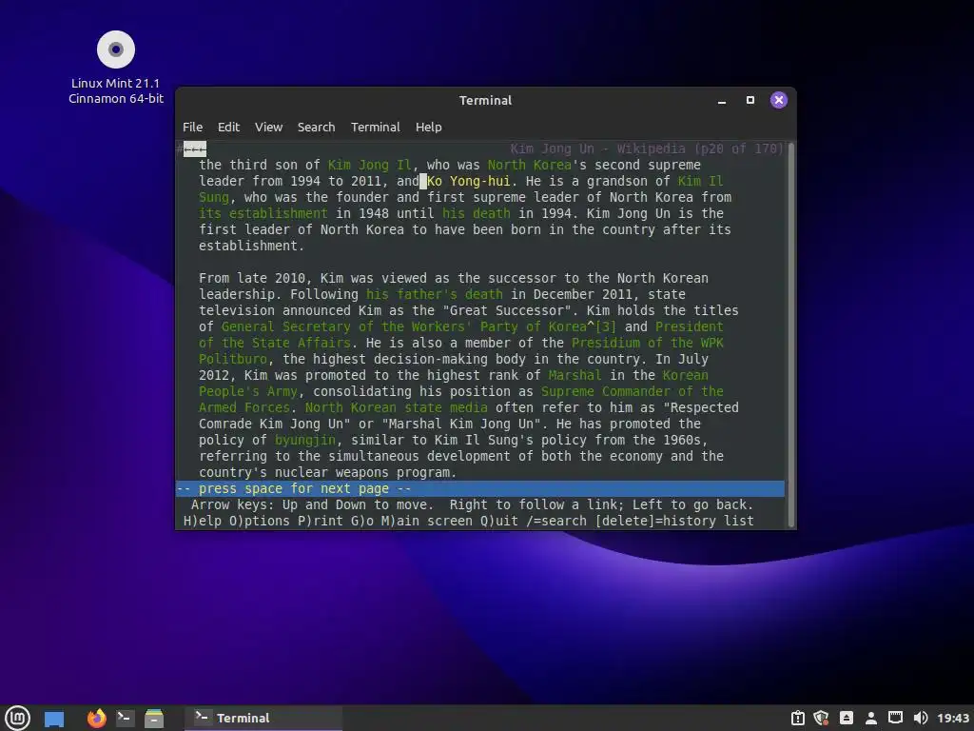
Task: Click the 'H)elp' command in the lynx footer
Action: (203, 521)
